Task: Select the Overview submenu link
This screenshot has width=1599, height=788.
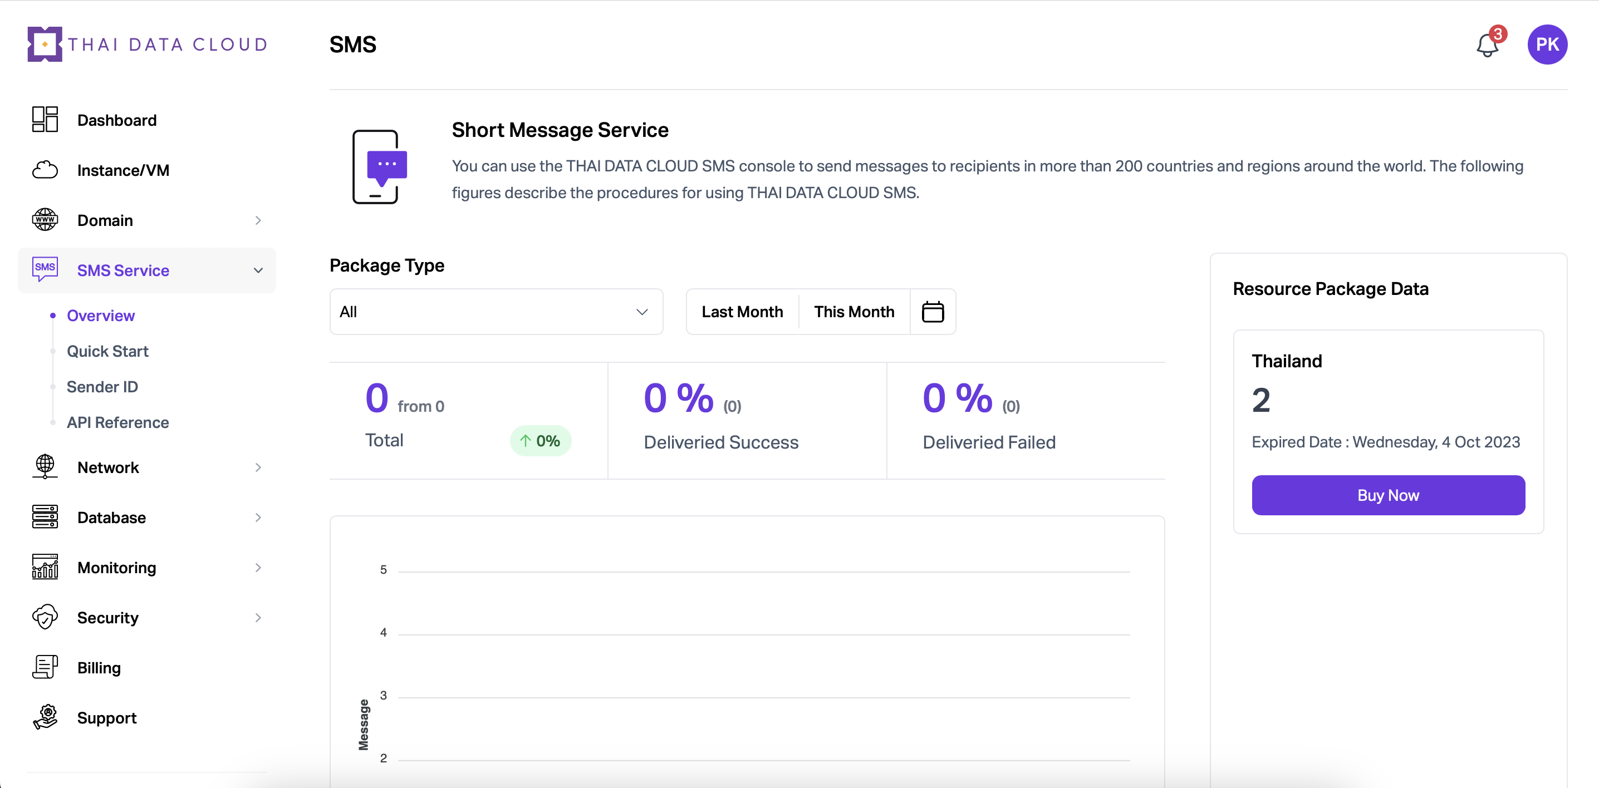Action: pos(101,315)
